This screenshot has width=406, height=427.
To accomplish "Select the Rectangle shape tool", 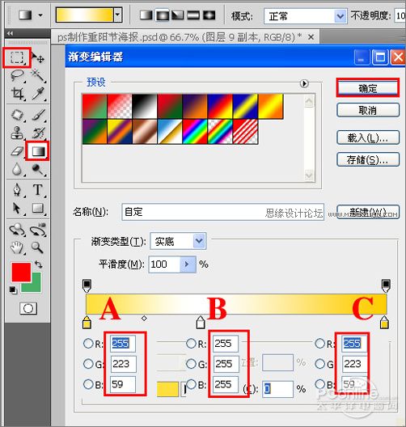I will pos(38,209).
